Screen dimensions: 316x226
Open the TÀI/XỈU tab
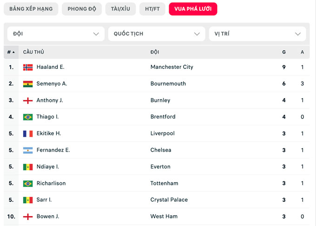click(x=120, y=9)
